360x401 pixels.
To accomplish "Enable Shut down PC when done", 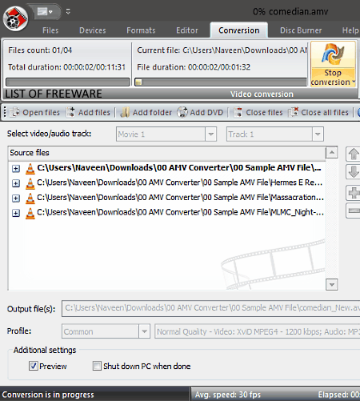I will 97,366.
